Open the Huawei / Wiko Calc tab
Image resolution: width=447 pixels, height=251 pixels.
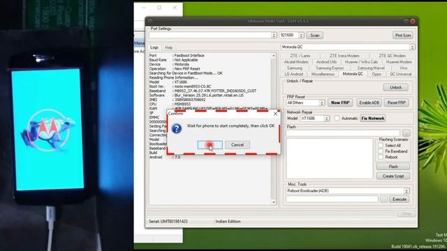pyautogui.click(x=362, y=62)
